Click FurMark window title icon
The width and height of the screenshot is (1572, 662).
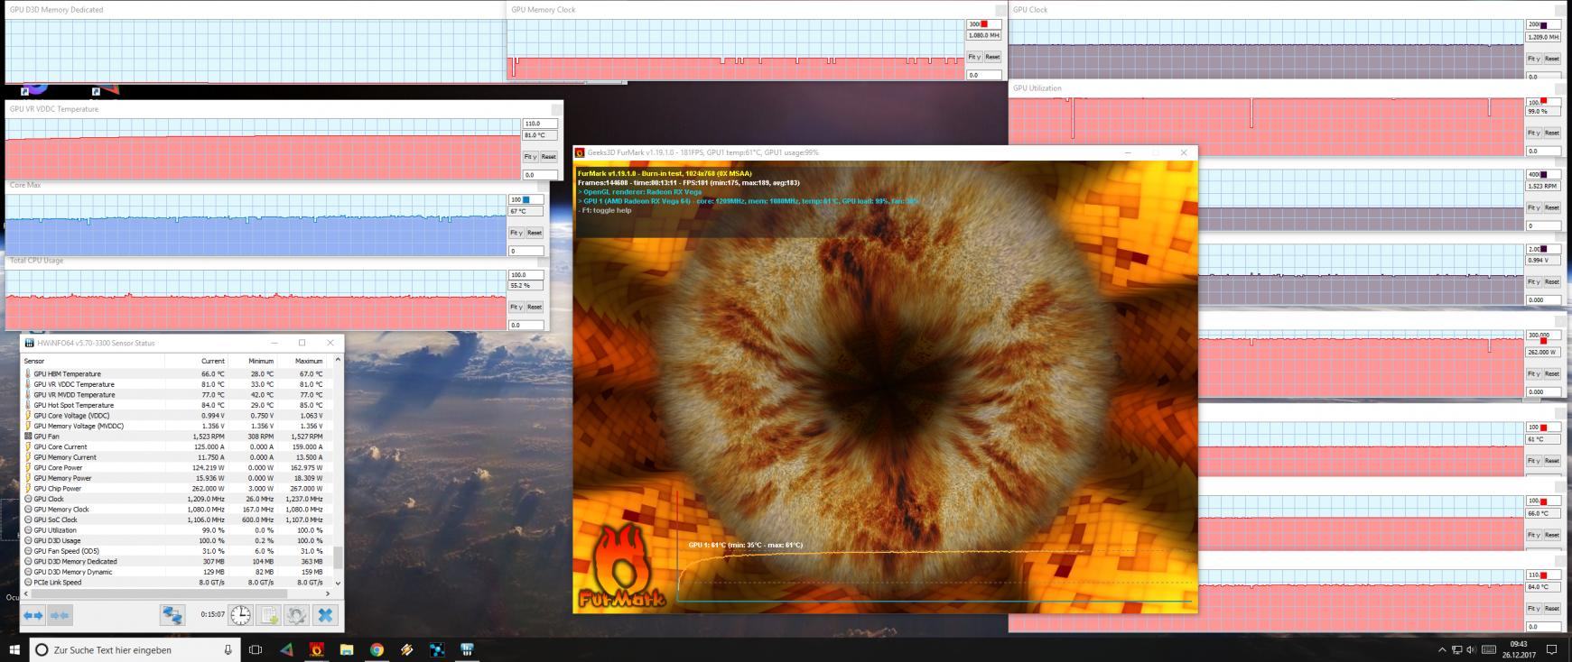coord(580,152)
